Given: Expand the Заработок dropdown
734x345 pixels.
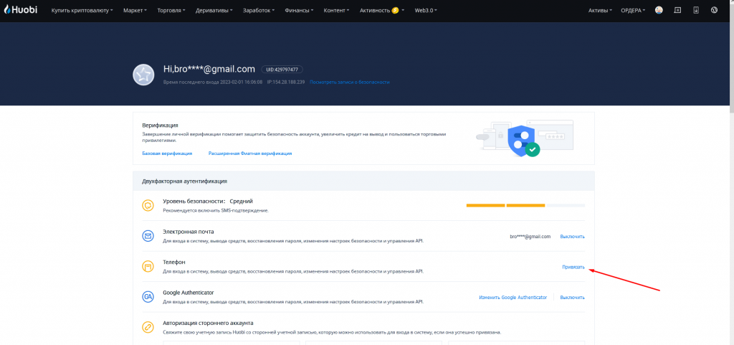Looking at the screenshot, I should pyautogui.click(x=259, y=10).
